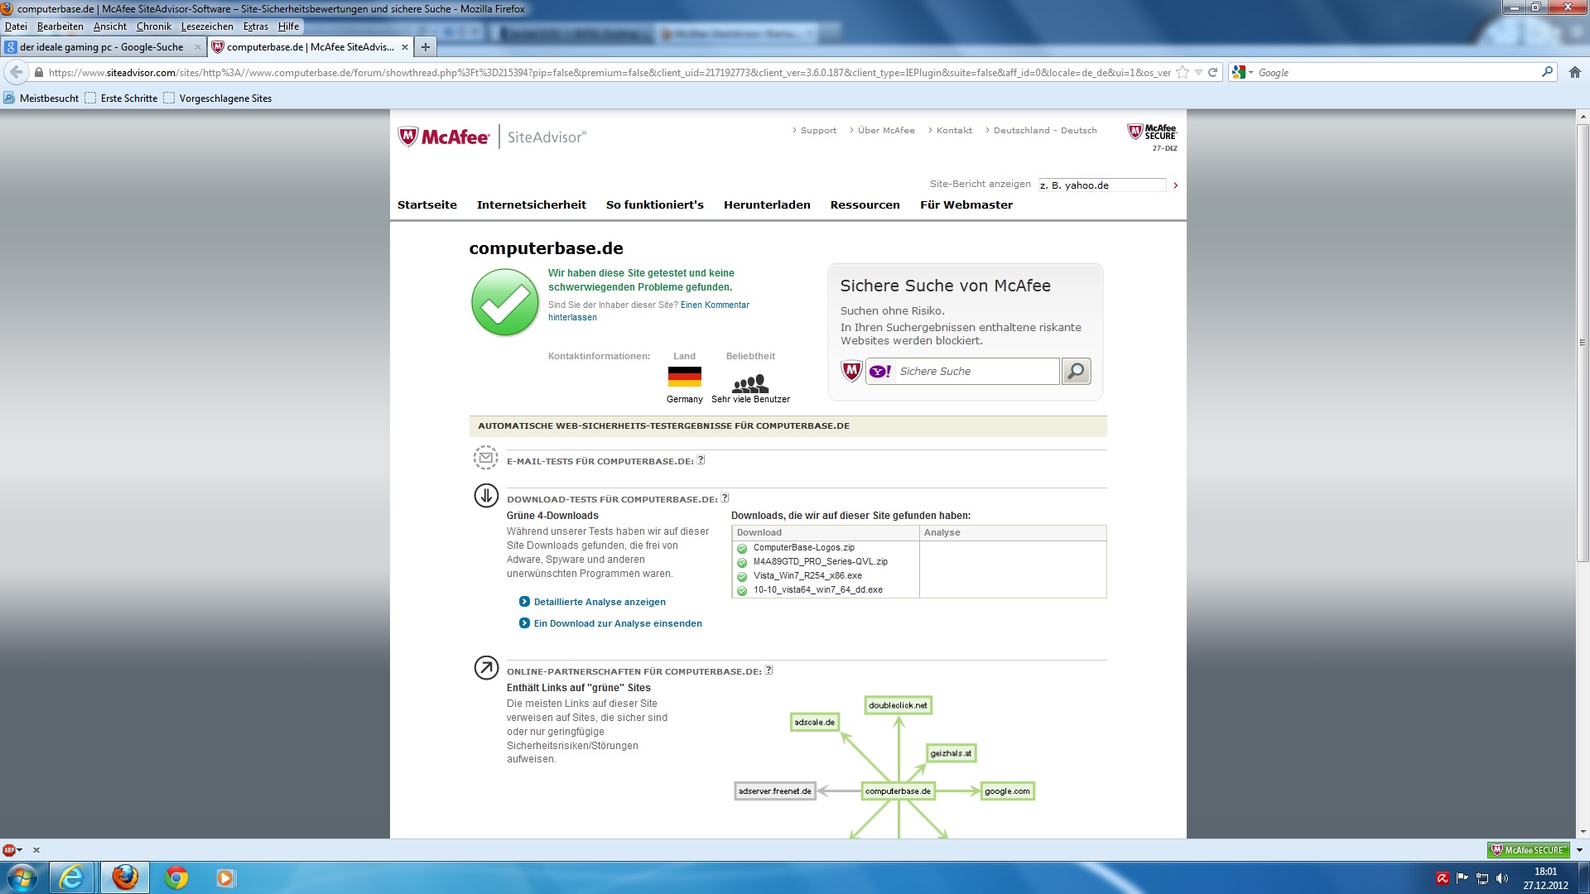The height and width of the screenshot is (894, 1590).
Task: Open Google Chrome from the taskbar
Action: click(x=176, y=877)
